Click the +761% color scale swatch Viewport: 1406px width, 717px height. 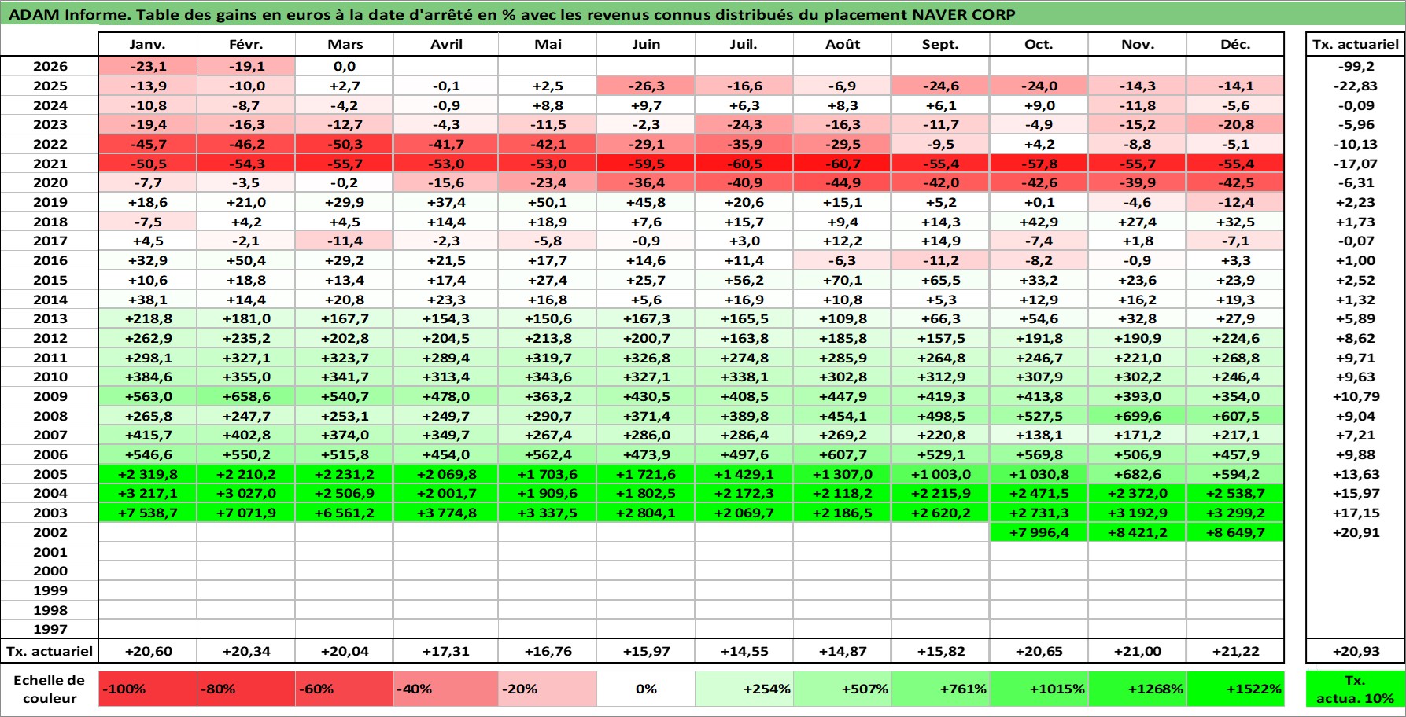(941, 689)
